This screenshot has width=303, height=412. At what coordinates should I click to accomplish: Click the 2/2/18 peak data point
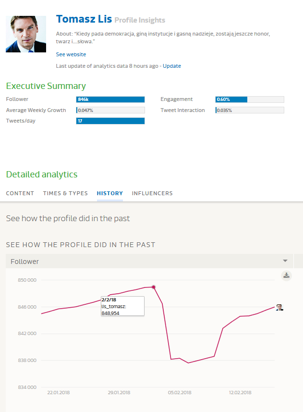coord(154,287)
